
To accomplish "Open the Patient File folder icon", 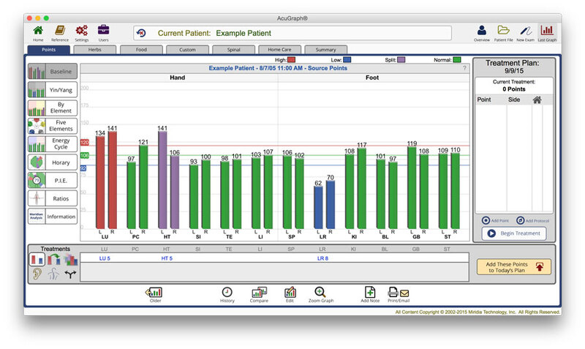I will [x=503, y=32].
